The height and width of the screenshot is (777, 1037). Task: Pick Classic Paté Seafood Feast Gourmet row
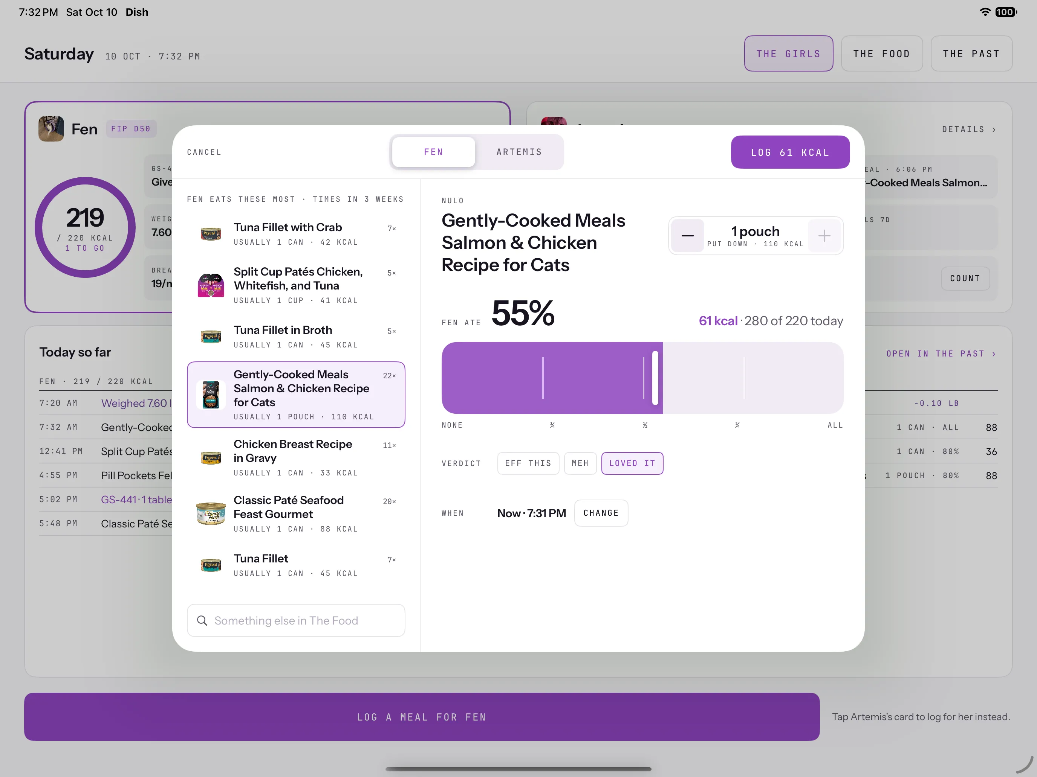coord(296,513)
